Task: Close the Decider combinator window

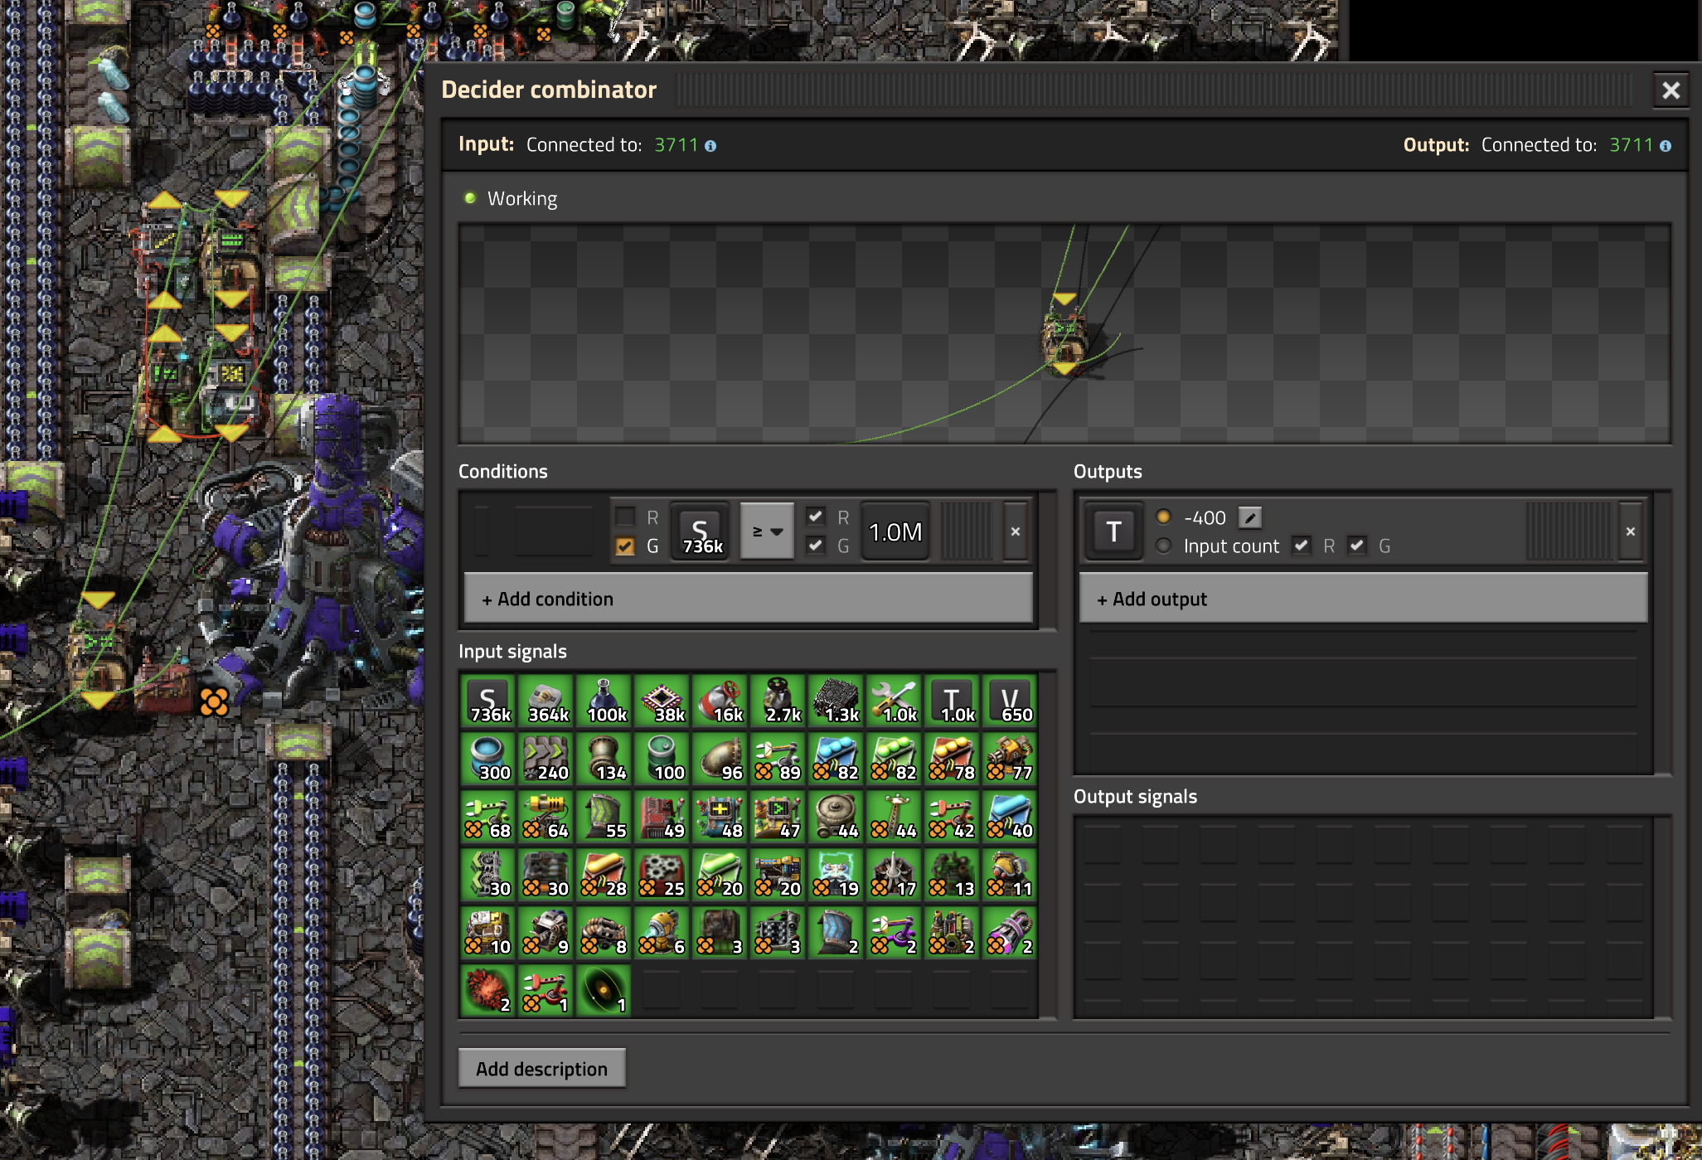Action: 1671,90
